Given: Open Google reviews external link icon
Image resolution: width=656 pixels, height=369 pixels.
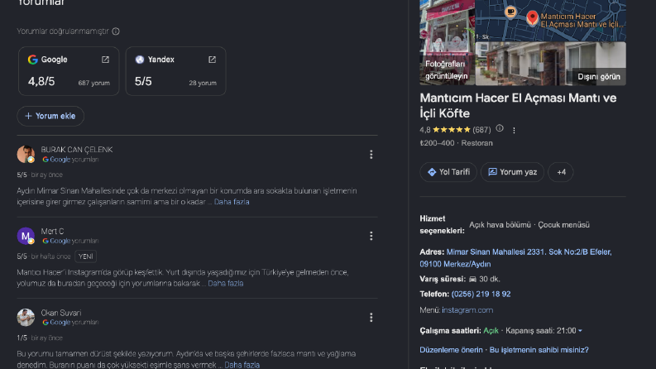Looking at the screenshot, I should (105, 60).
